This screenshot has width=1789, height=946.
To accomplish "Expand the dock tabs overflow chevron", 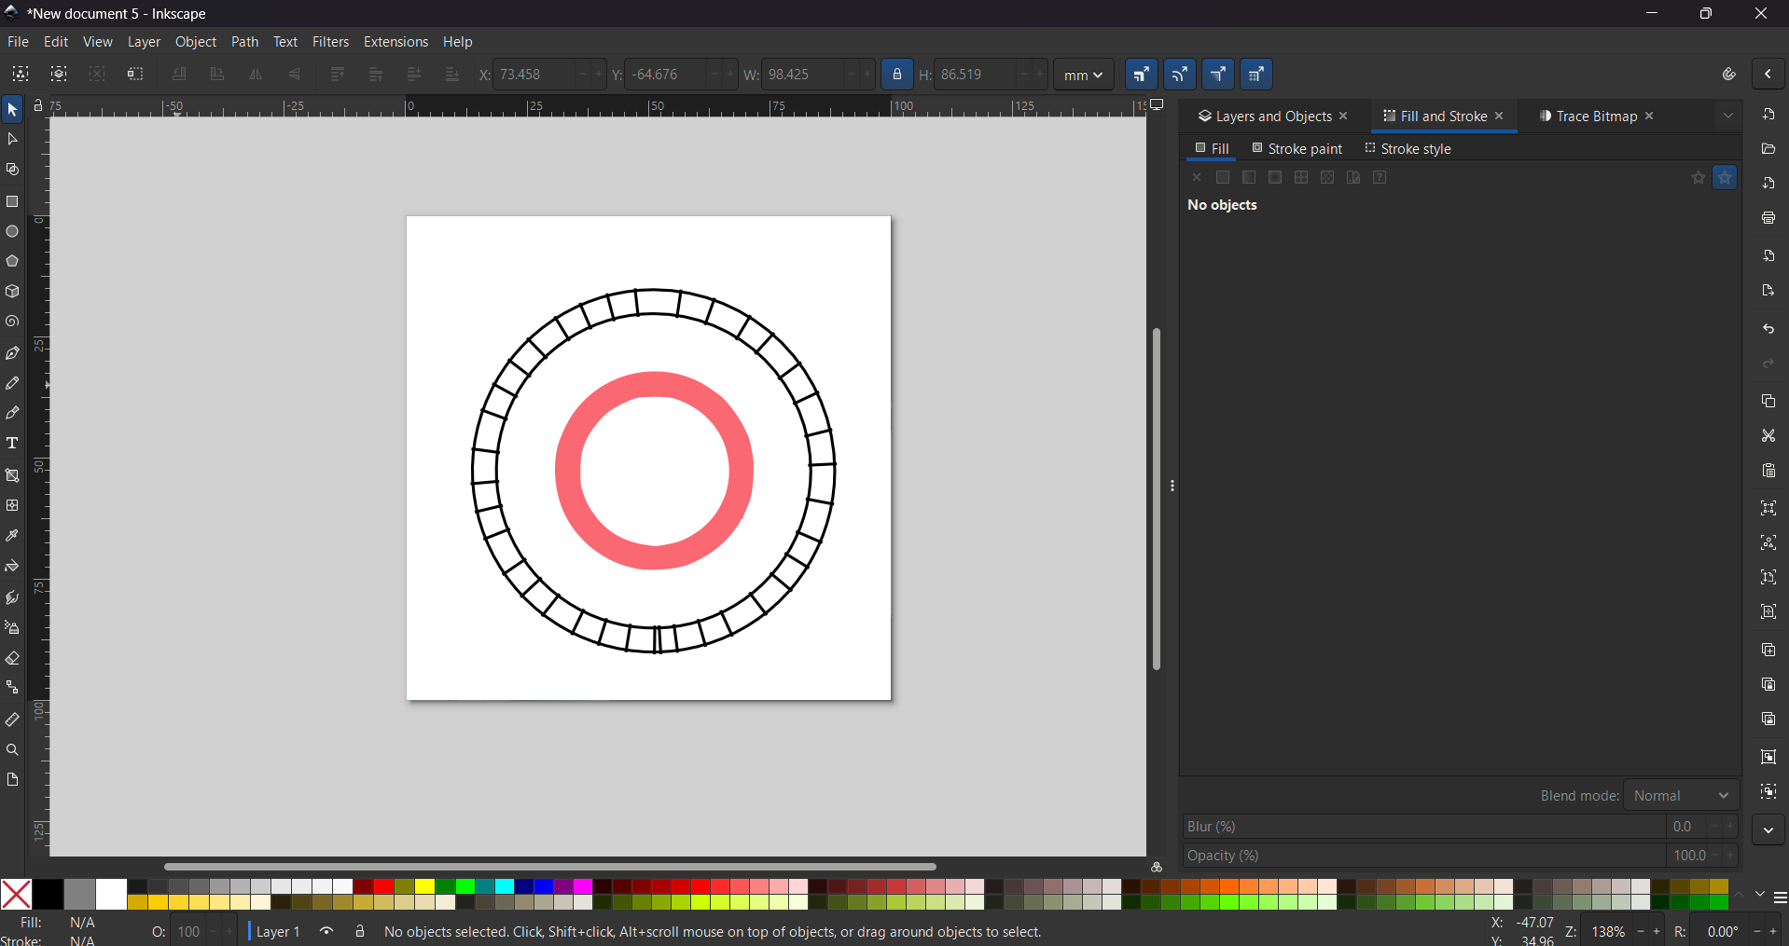I will (x=1728, y=117).
